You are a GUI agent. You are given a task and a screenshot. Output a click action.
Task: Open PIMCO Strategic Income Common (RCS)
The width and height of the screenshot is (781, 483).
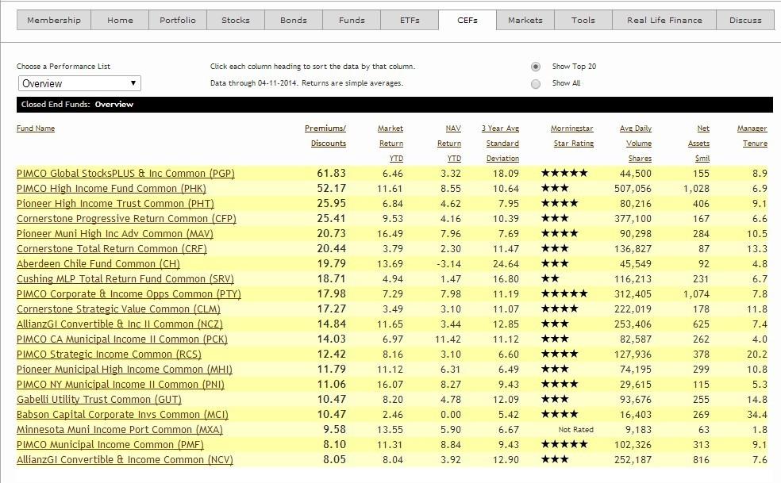[109, 355]
